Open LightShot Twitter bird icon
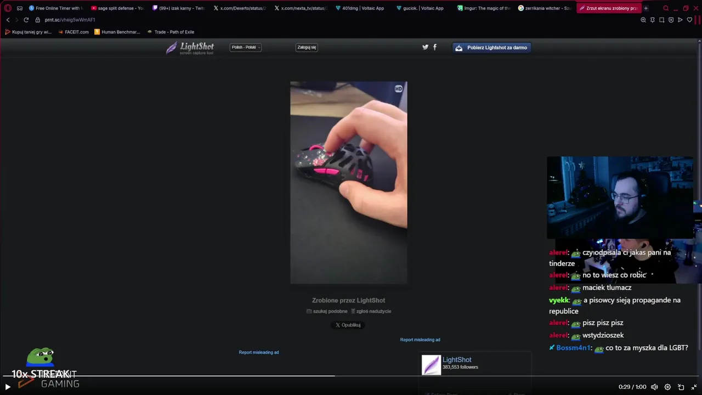 [x=425, y=47]
